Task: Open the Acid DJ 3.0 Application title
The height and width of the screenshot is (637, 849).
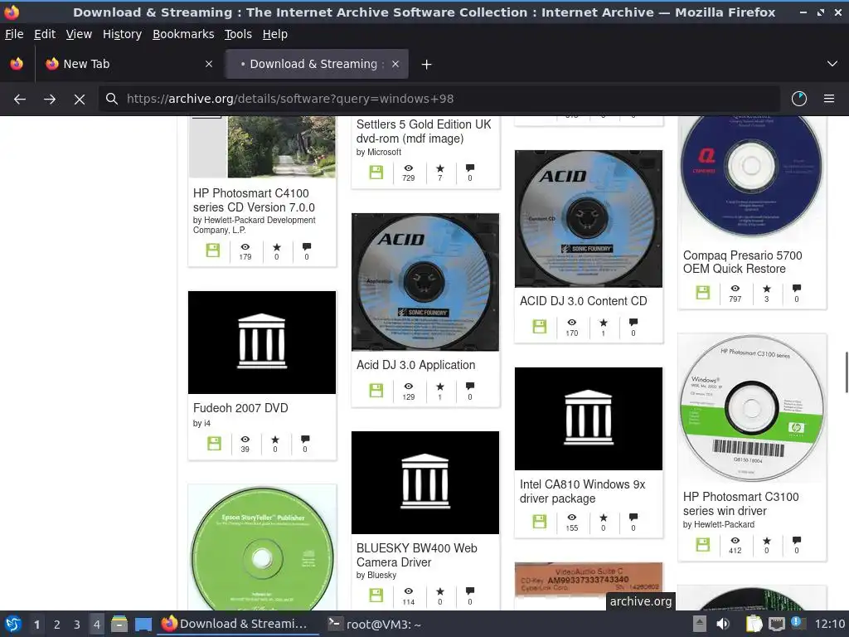Action: click(x=416, y=365)
